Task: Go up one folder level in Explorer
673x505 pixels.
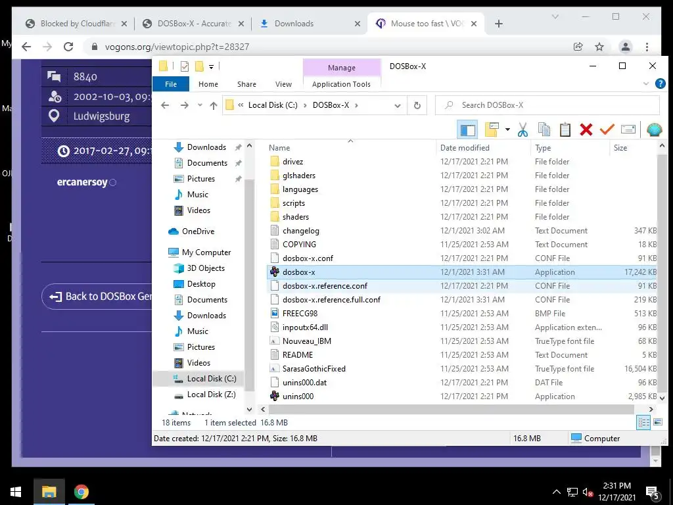Action: tap(214, 105)
